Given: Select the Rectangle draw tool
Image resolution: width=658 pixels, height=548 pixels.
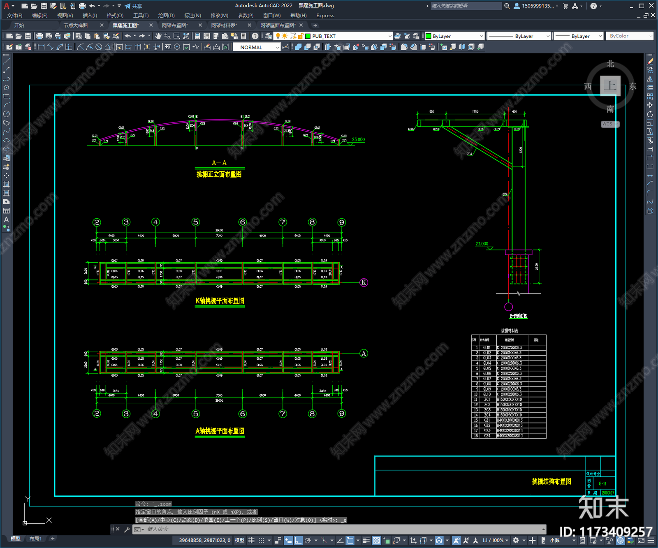Looking at the screenshot, I should click(x=6, y=97).
